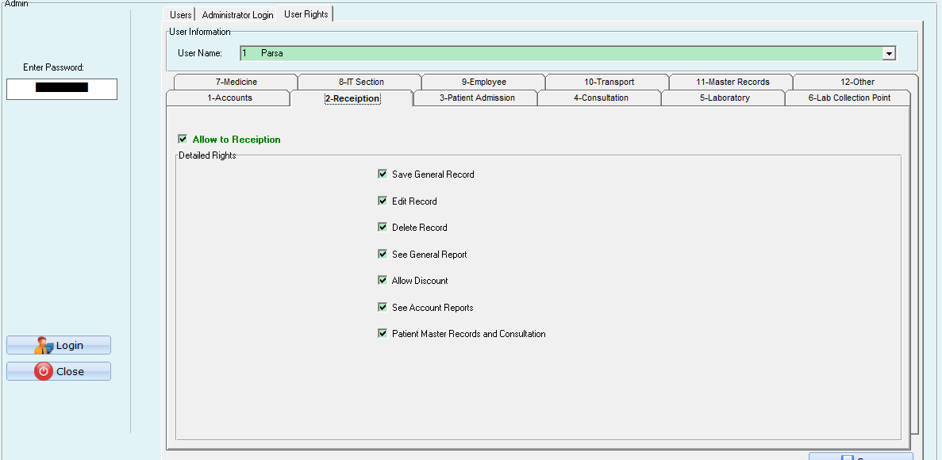The height and width of the screenshot is (460, 942).
Task: Select the 2-Receiption tab
Action: [x=352, y=98]
